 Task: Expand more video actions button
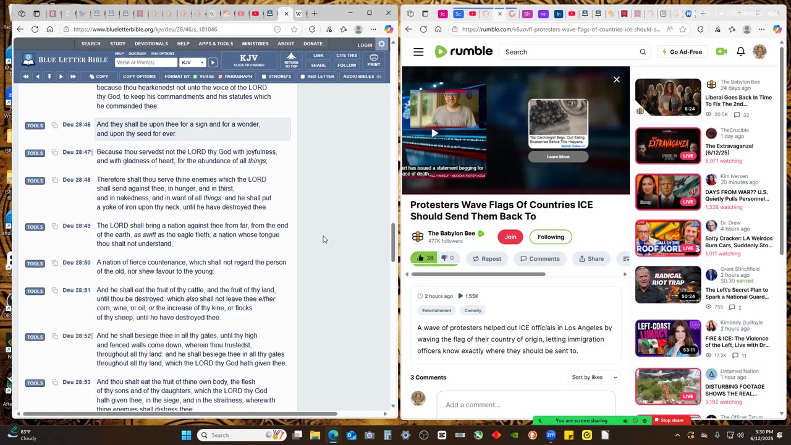[x=625, y=258]
